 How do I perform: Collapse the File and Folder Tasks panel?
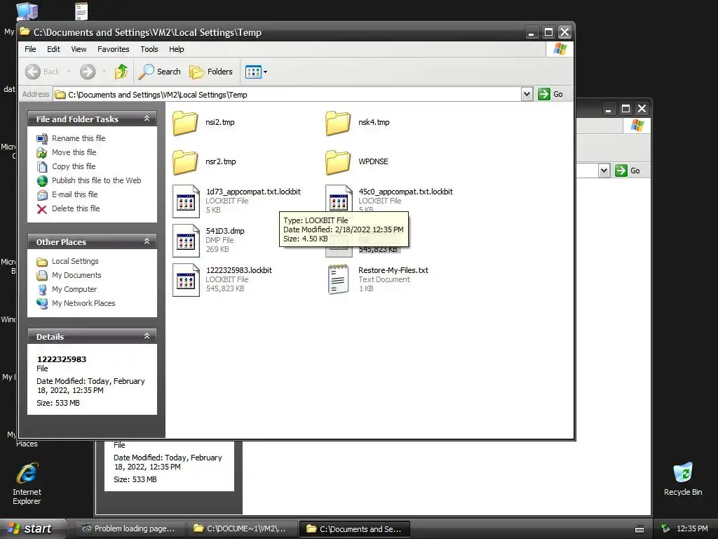pyautogui.click(x=147, y=119)
